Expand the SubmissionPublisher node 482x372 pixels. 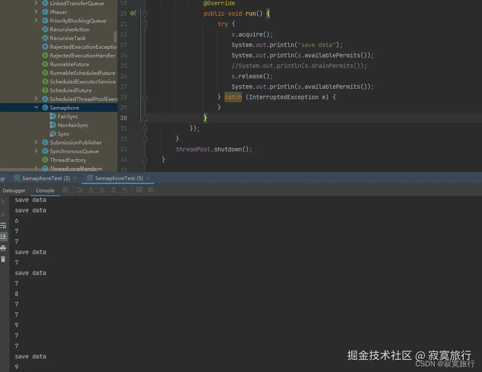coord(36,142)
